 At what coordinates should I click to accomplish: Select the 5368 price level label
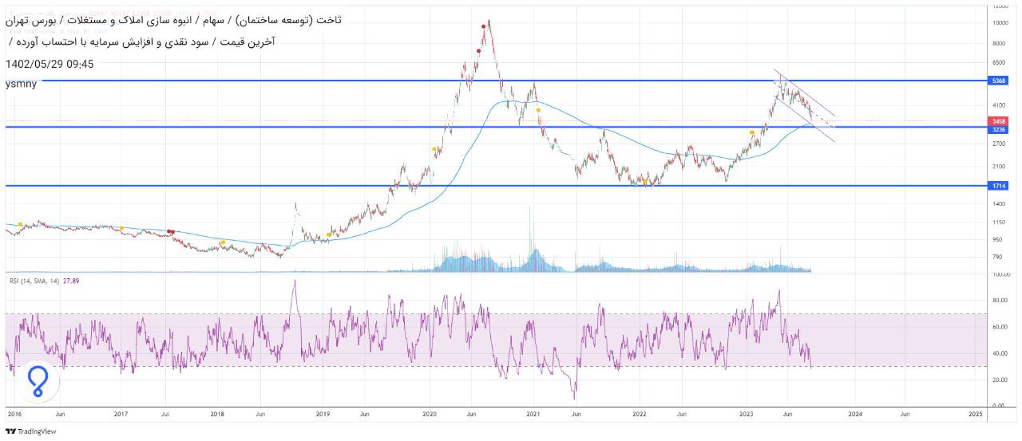(997, 81)
